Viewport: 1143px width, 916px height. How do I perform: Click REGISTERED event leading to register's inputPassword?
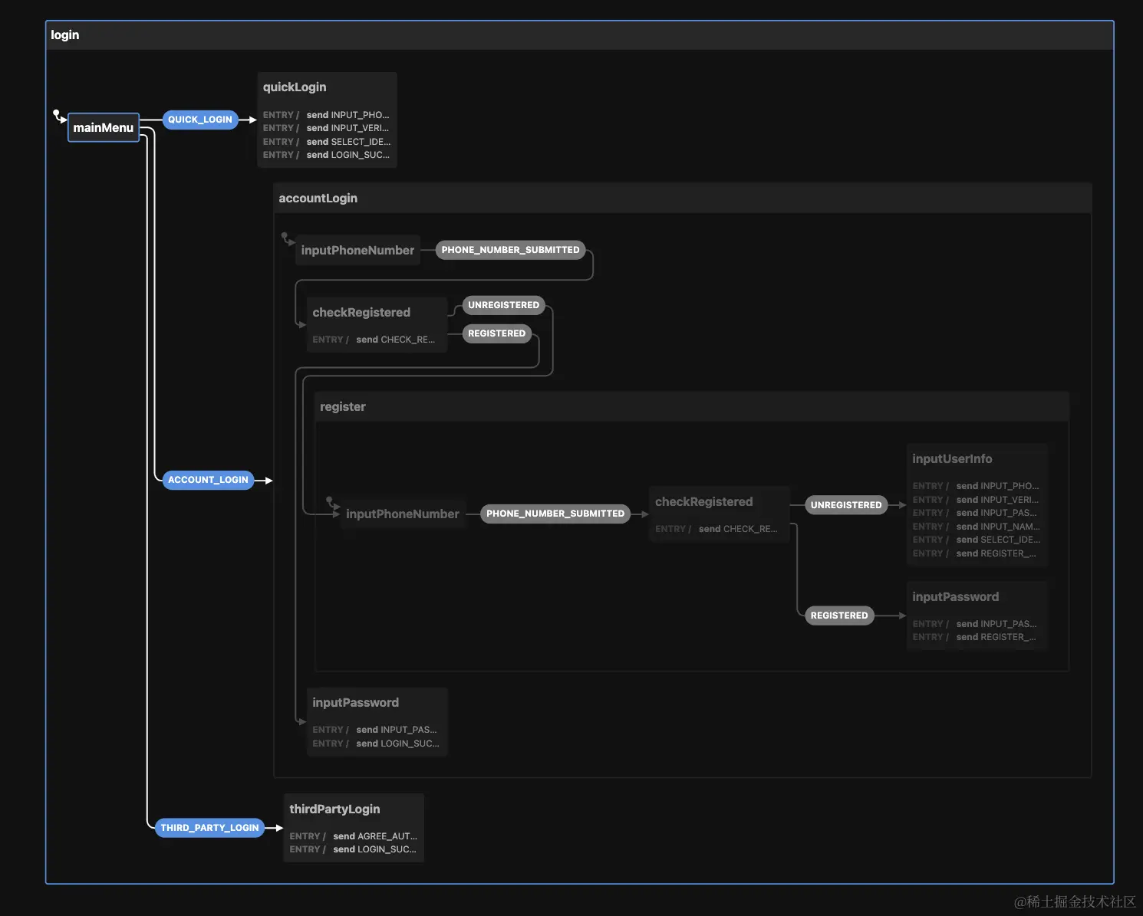(x=839, y=616)
